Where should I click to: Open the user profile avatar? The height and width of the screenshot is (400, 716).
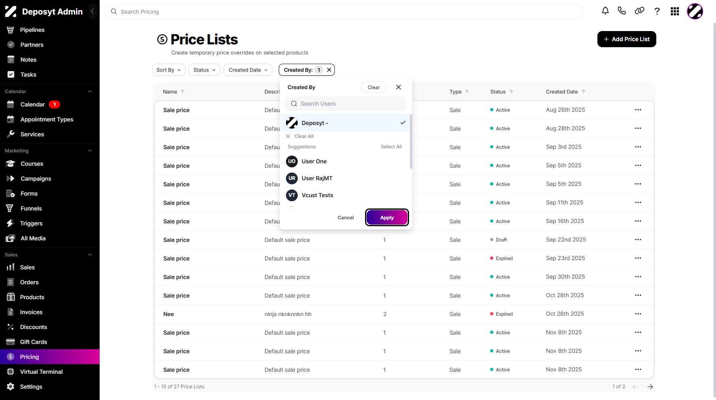(695, 11)
